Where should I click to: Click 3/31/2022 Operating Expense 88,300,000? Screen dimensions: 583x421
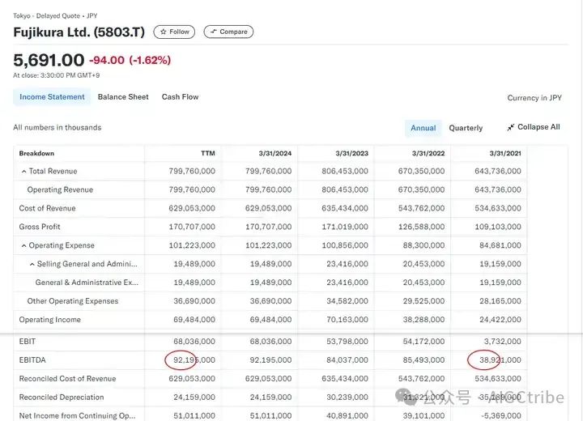coord(423,245)
